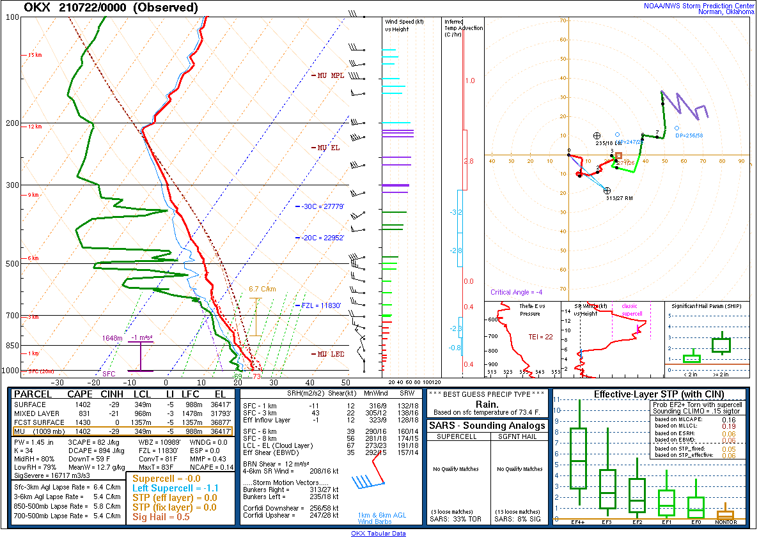Open the OKX Tabular Data link
The height and width of the screenshot is (540, 759).
[x=378, y=533]
